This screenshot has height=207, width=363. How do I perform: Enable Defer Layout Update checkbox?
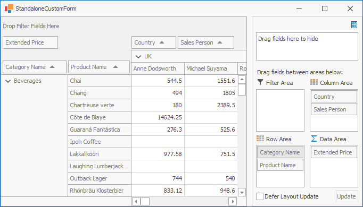click(260, 196)
